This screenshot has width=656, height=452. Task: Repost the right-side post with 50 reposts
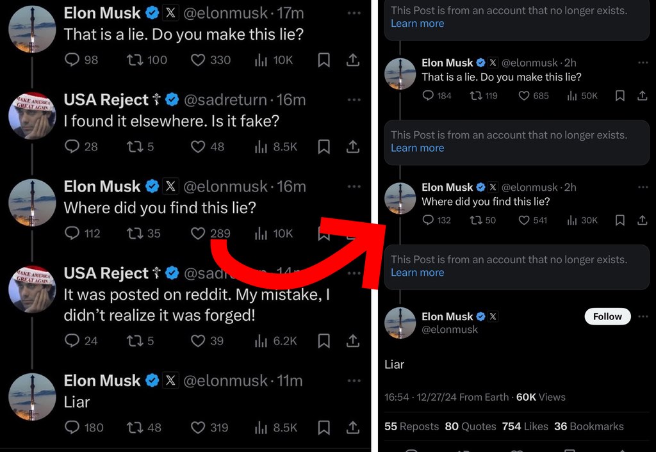point(475,220)
